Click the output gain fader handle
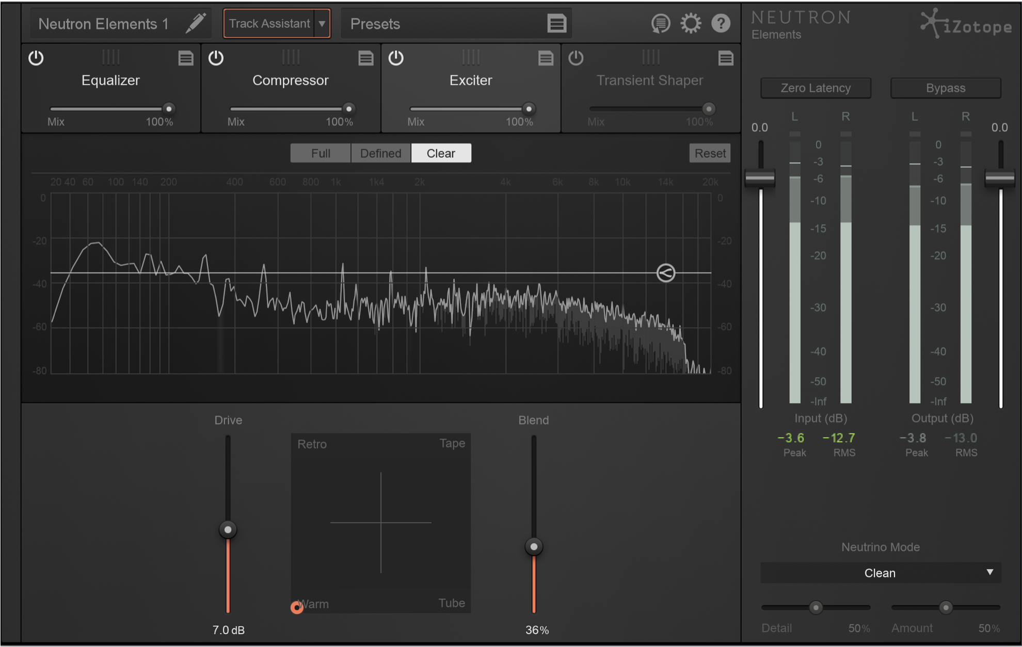 pyautogui.click(x=1000, y=178)
